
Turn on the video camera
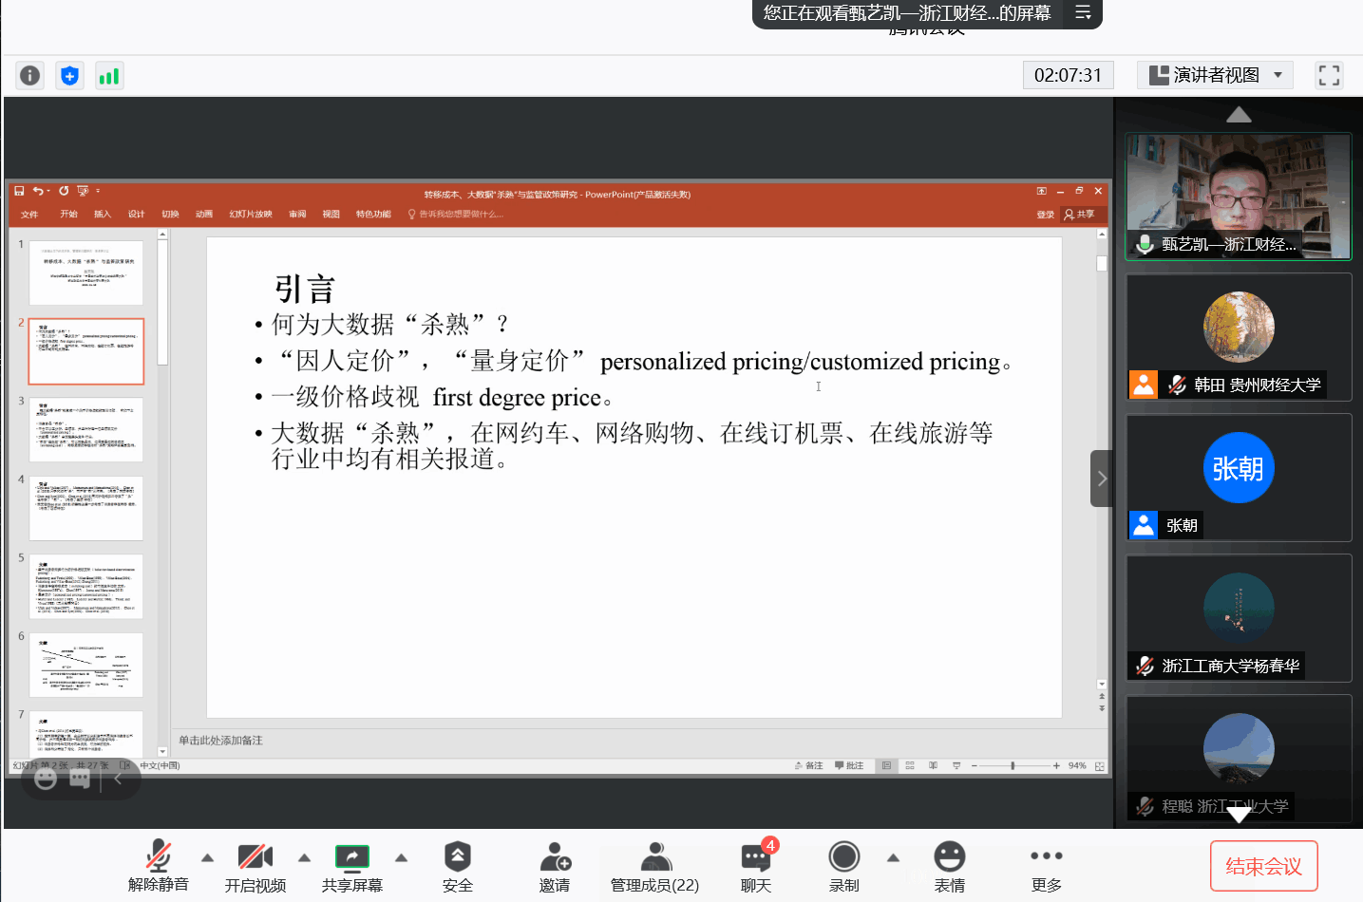point(255,865)
